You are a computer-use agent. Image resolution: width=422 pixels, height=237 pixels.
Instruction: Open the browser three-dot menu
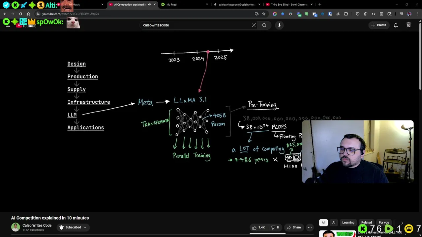coord(417,14)
